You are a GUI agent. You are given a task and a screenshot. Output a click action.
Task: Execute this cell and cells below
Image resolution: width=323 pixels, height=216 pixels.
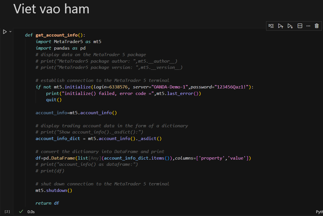coord(290,26)
